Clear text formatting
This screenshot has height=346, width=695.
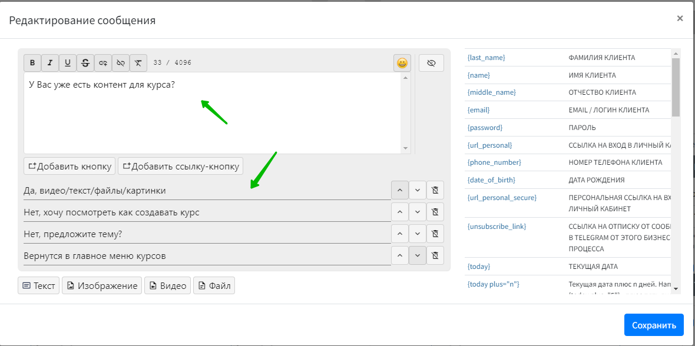tap(138, 63)
